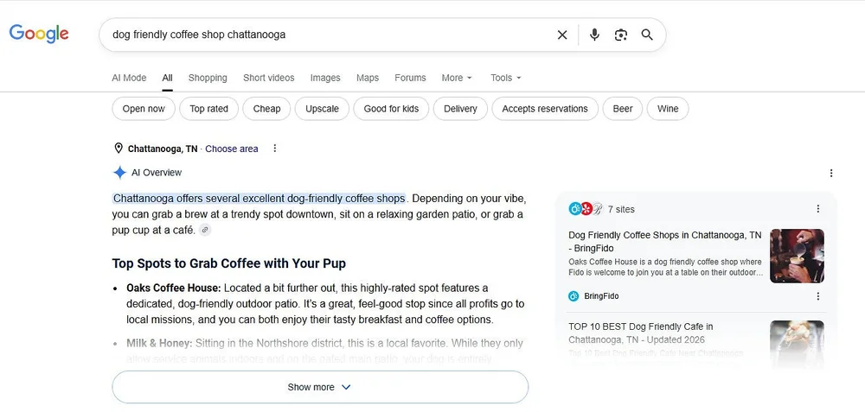Screen dimensions: 865x412
Task: Open the Forums tab
Action: (410, 78)
